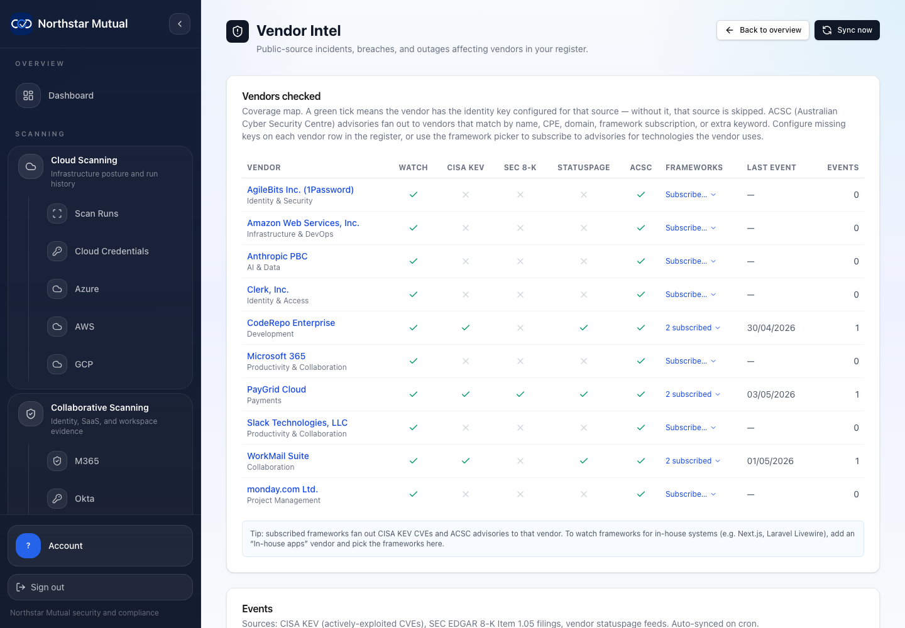Open the PayGrid Cloud vendor link

[x=277, y=389]
